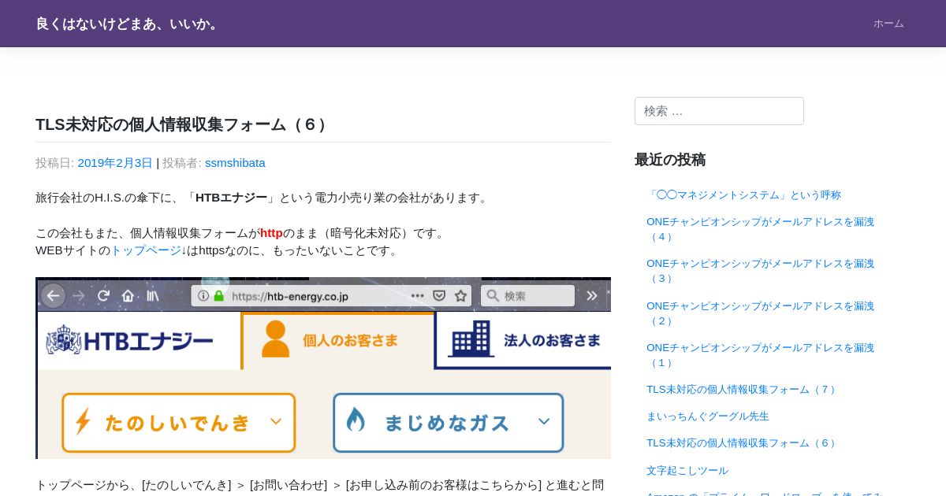The height and width of the screenshot is (496, 946).
Task: Open recent post ONEチャンピオンシップがメールアドレスを漏洩（１）
Action: (760, 355)
